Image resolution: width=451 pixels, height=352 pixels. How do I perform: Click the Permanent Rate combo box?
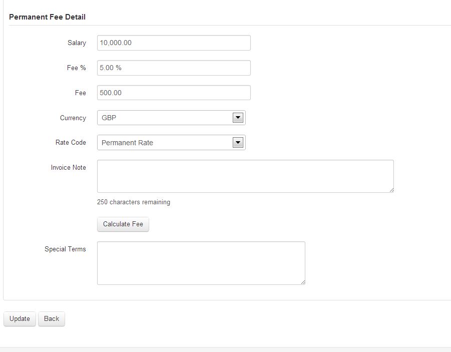[x=171, y=143]
